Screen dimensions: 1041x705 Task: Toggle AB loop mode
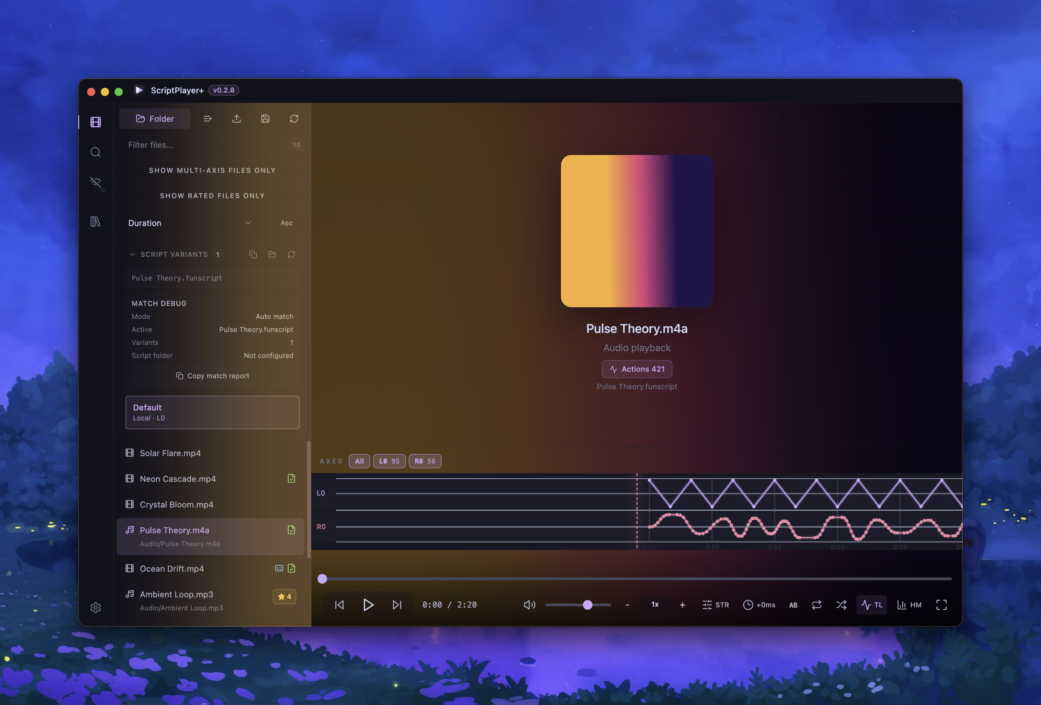pos(793,605)
